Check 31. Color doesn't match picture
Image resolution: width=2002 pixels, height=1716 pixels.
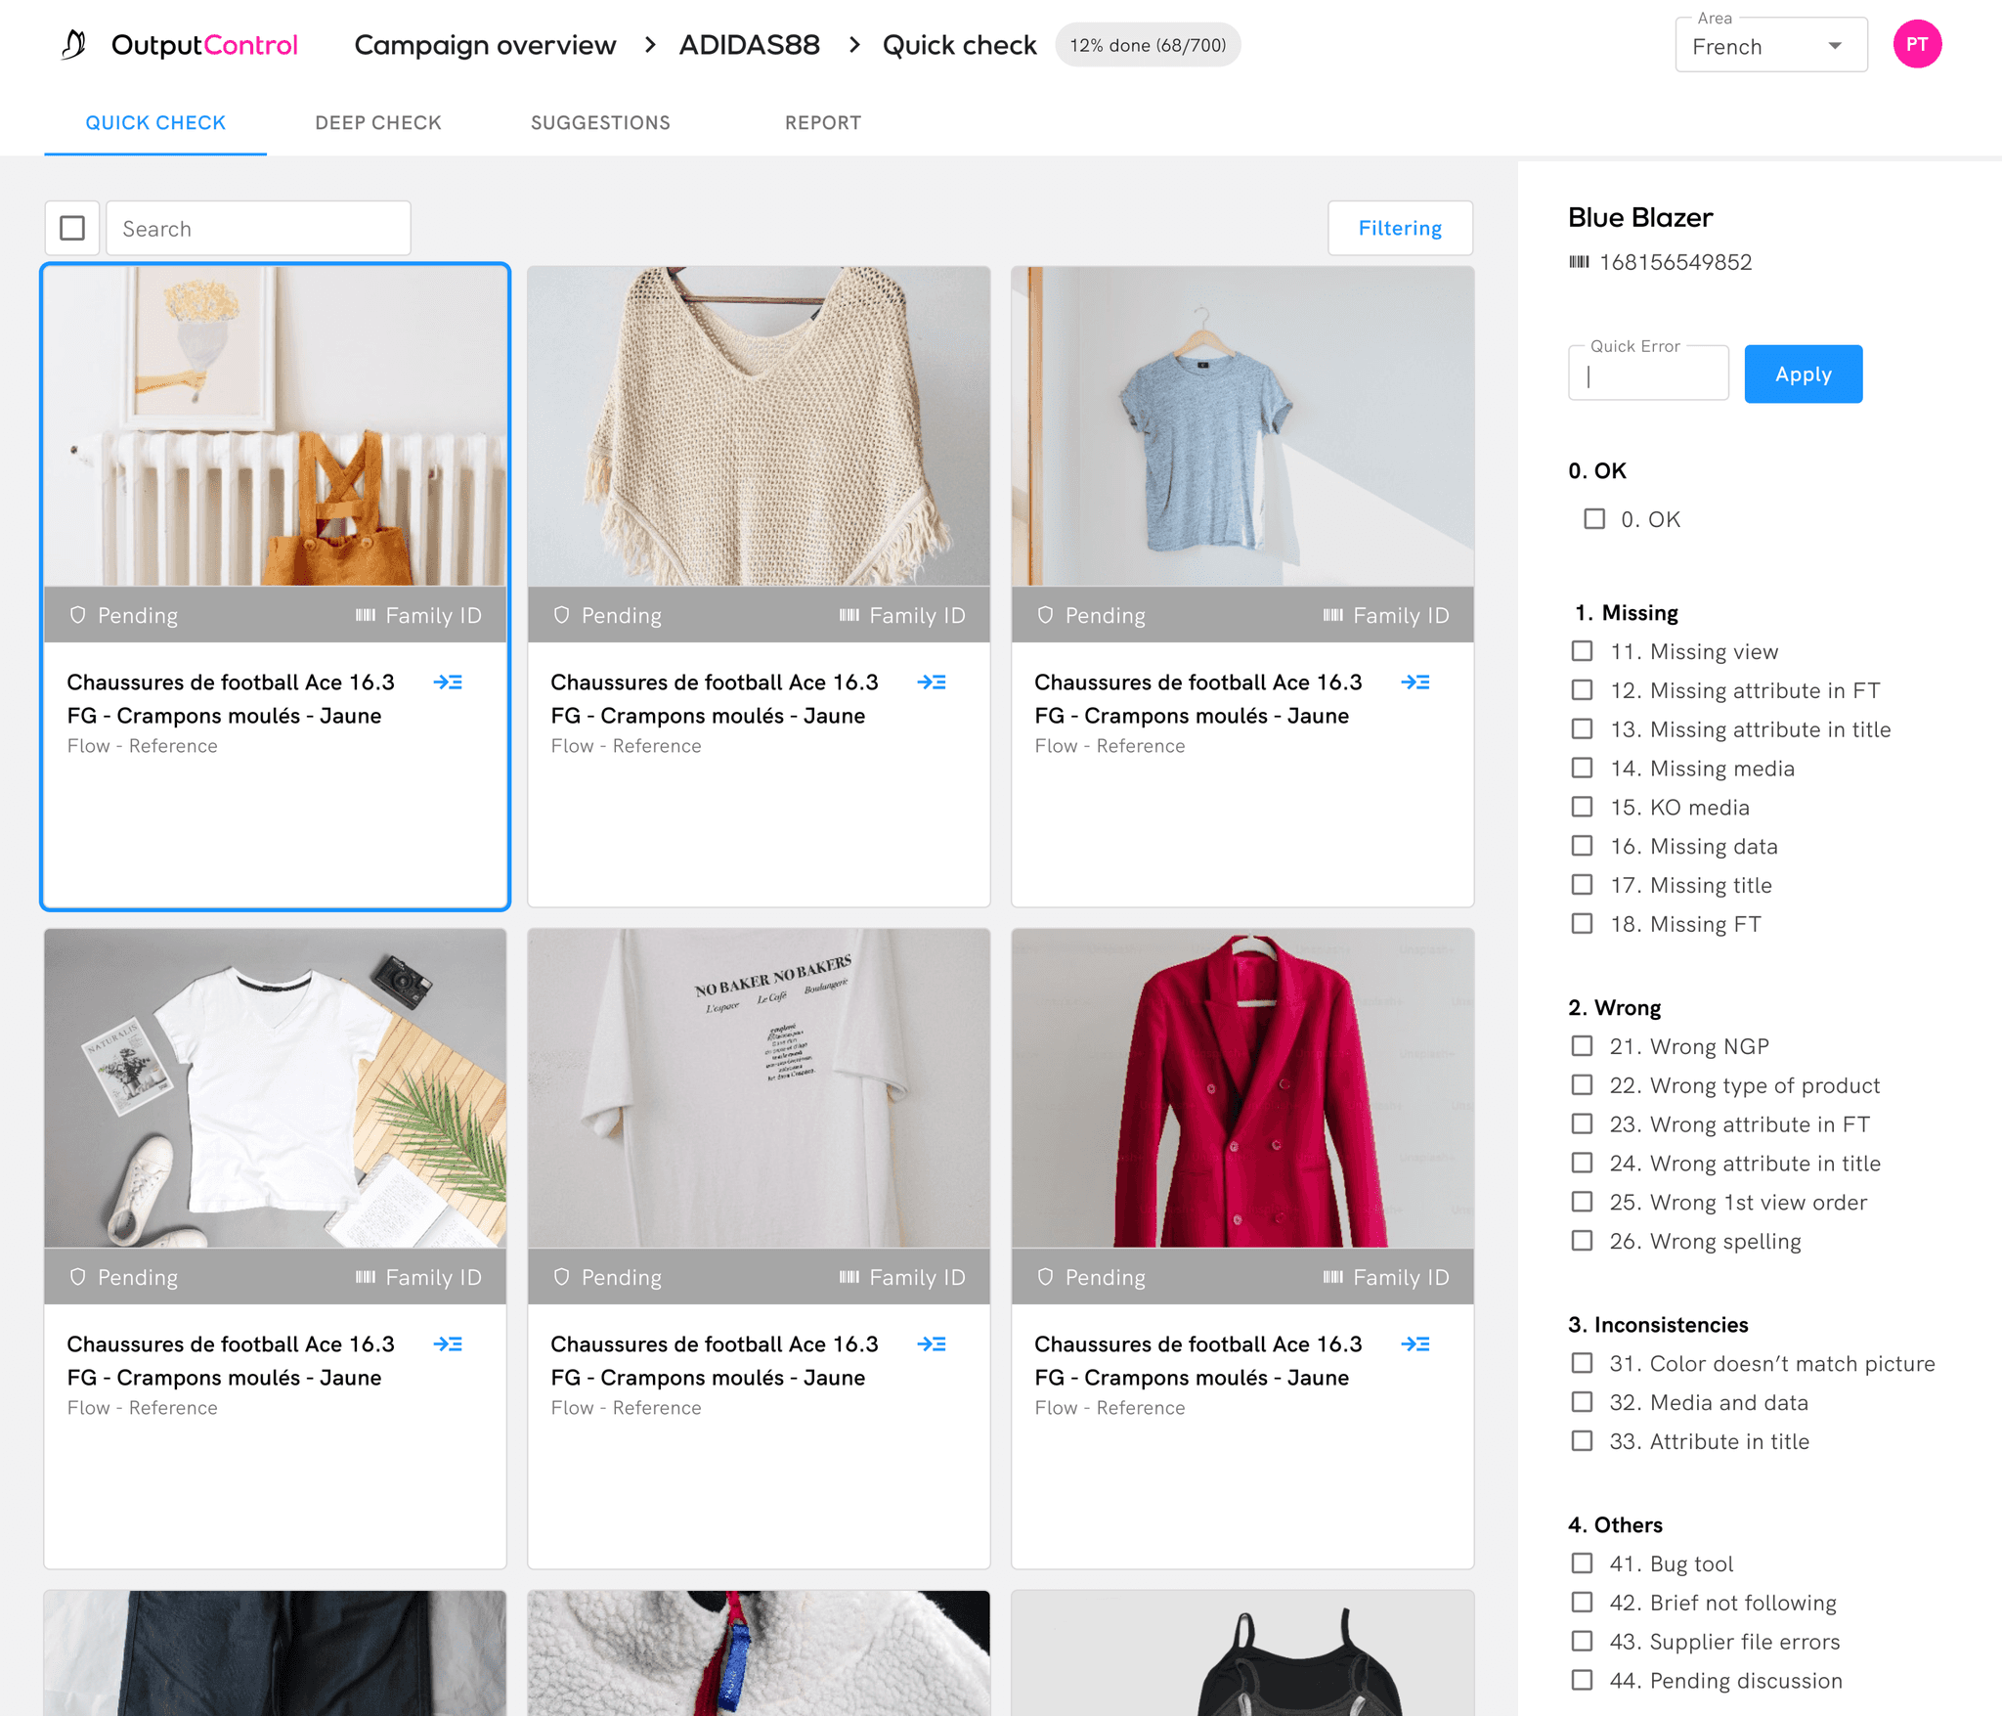(1582, 1363)
